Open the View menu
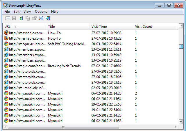 27,12
